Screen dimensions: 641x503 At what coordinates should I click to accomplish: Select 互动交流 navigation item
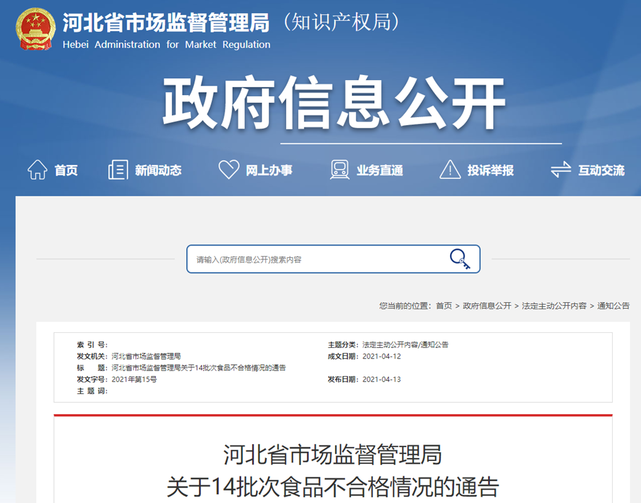601,170
